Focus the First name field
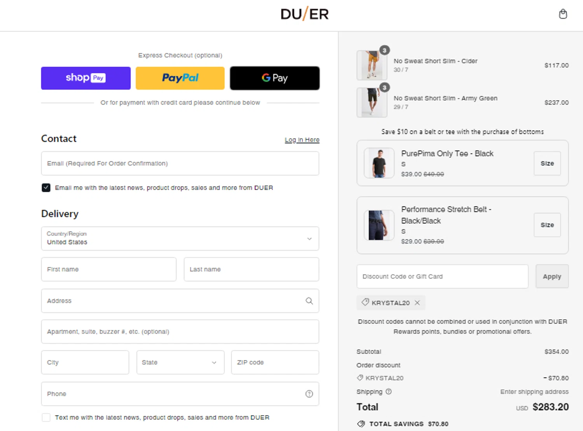 [x=109, y=269]
